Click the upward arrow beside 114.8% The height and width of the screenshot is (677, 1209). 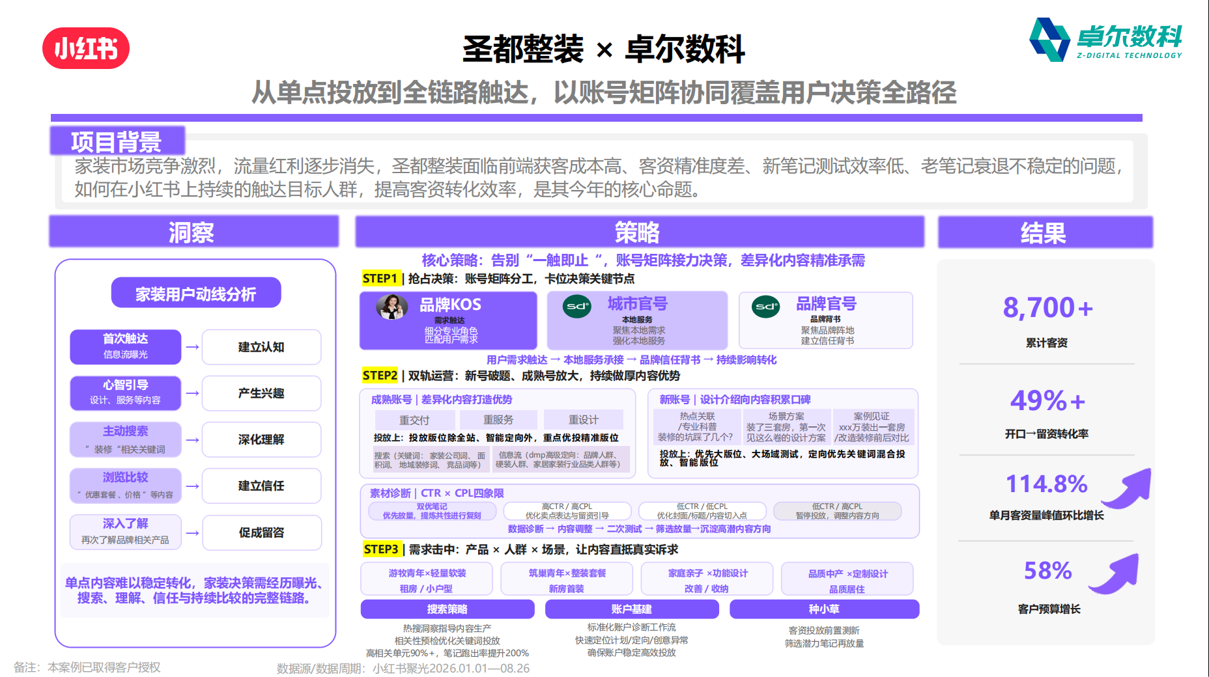1128,488
